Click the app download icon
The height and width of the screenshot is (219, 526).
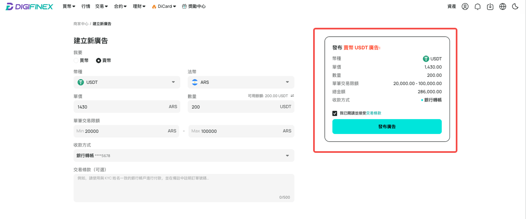(490, 7)
